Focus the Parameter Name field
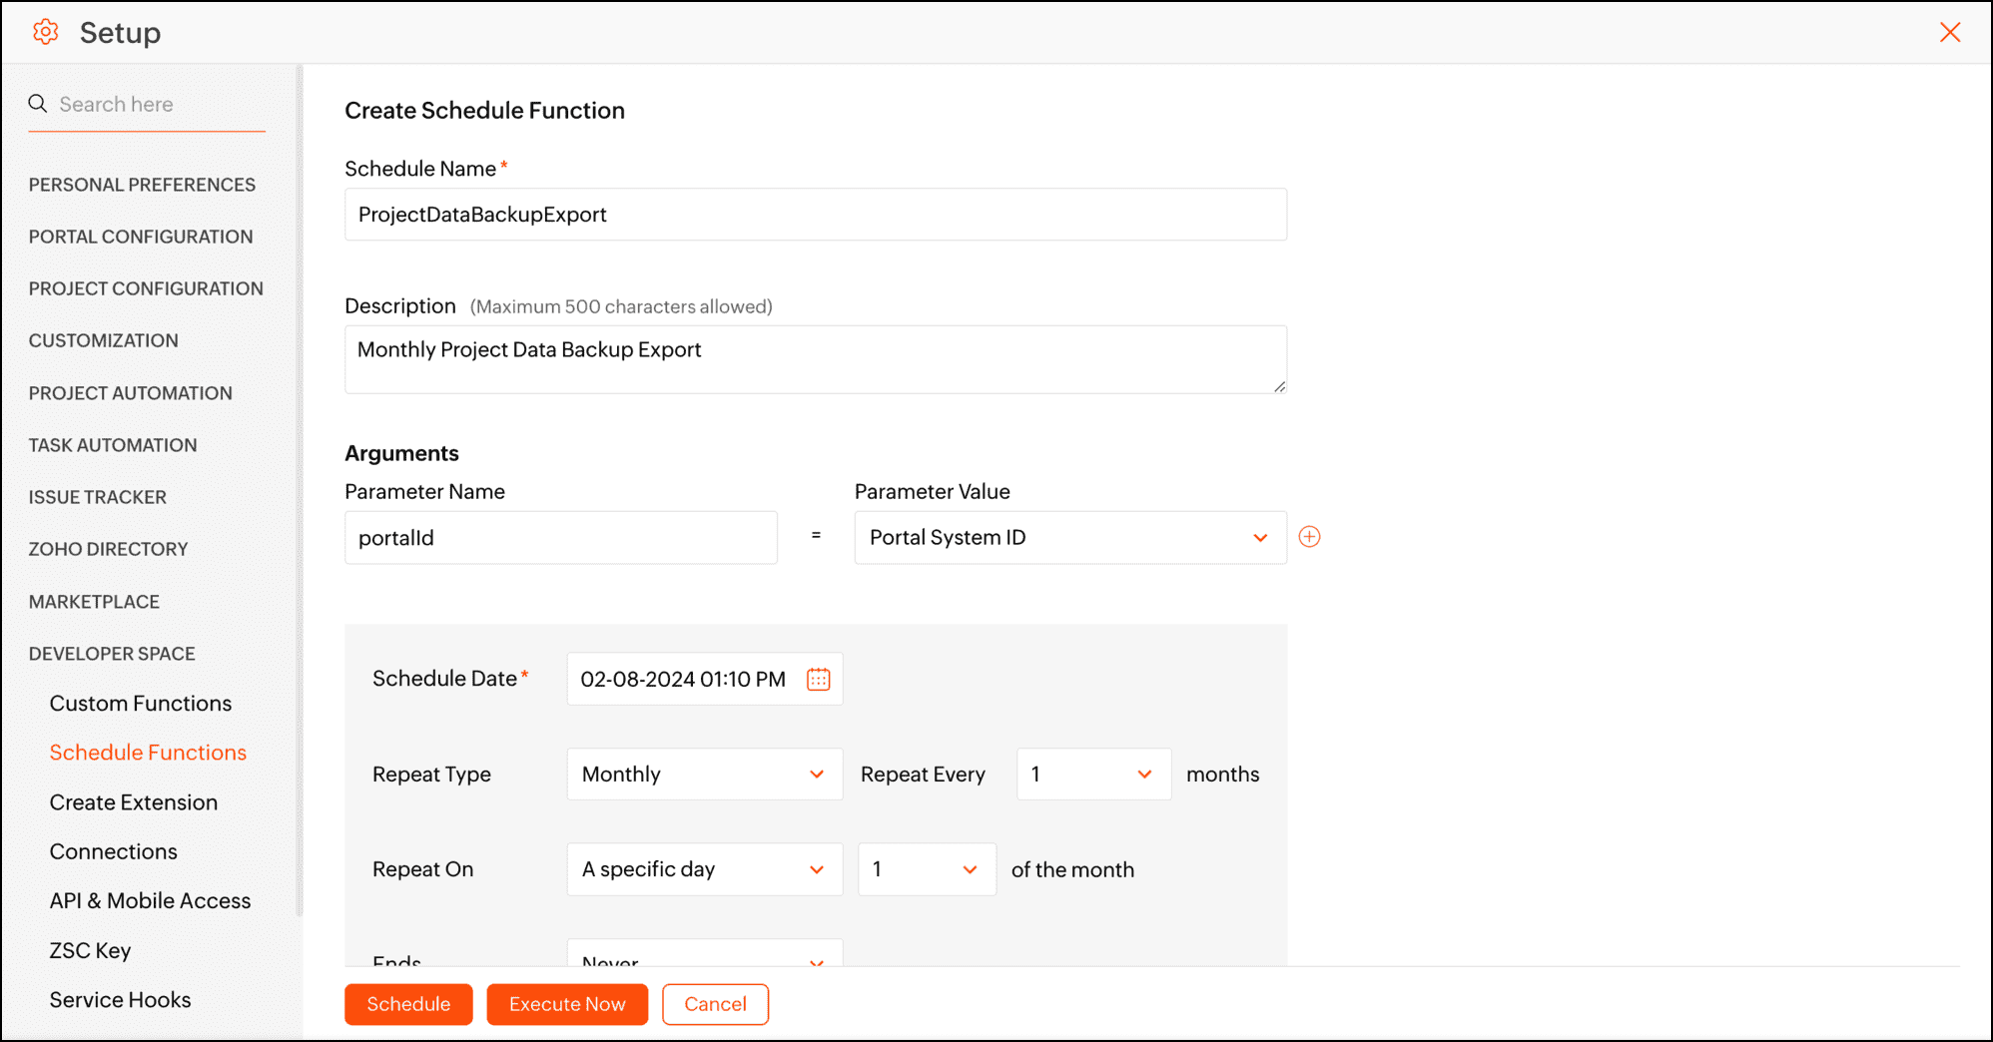Image resolution: width=1993 pixels, height=1042 pixels. click(560, 538)
